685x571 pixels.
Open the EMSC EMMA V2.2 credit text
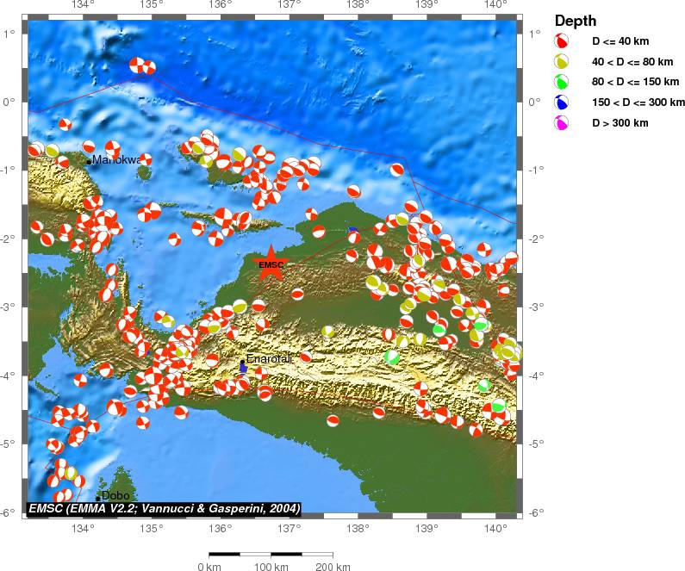point(164,509)
